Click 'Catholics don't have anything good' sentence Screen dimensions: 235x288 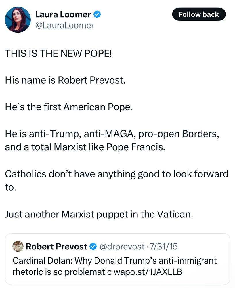coord(116,174)
